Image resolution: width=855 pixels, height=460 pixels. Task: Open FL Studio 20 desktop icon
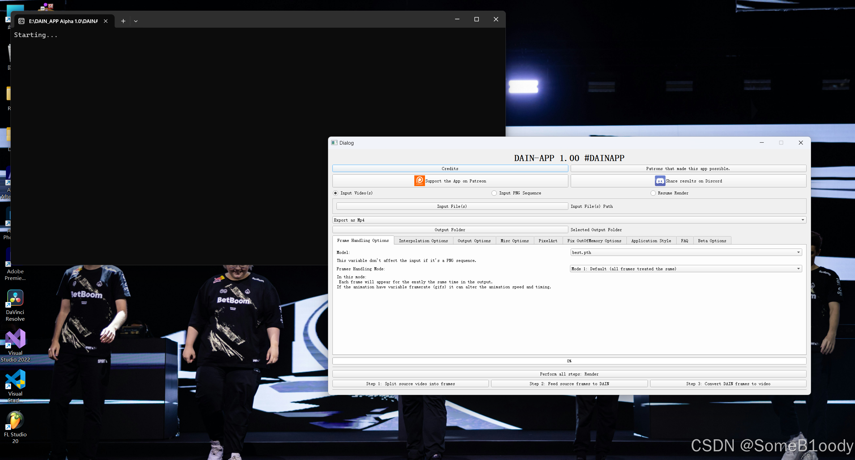(15, 420)
